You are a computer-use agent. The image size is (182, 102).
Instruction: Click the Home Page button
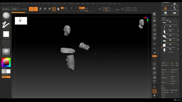pos(6,9)
